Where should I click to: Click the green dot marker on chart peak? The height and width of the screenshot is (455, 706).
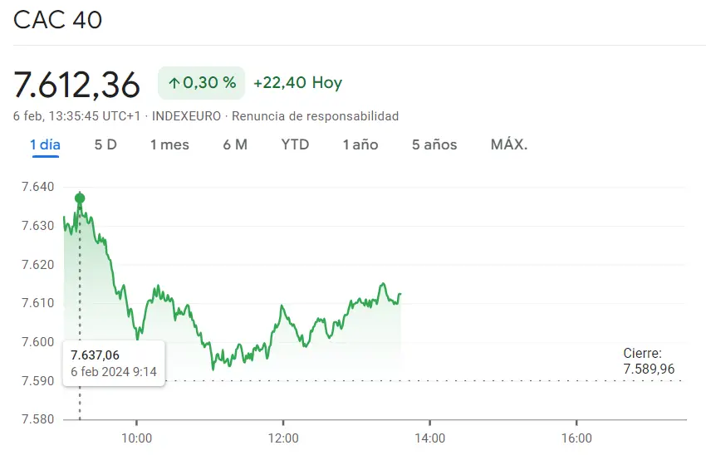80,198
